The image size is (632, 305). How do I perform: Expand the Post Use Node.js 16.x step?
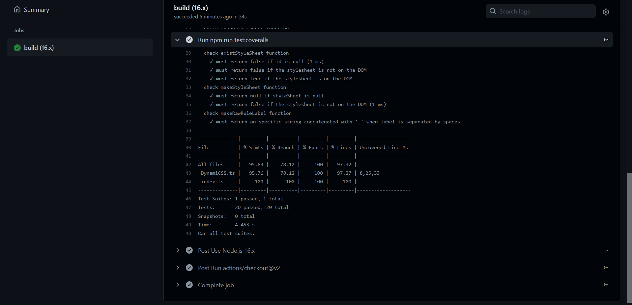[178, 250]
